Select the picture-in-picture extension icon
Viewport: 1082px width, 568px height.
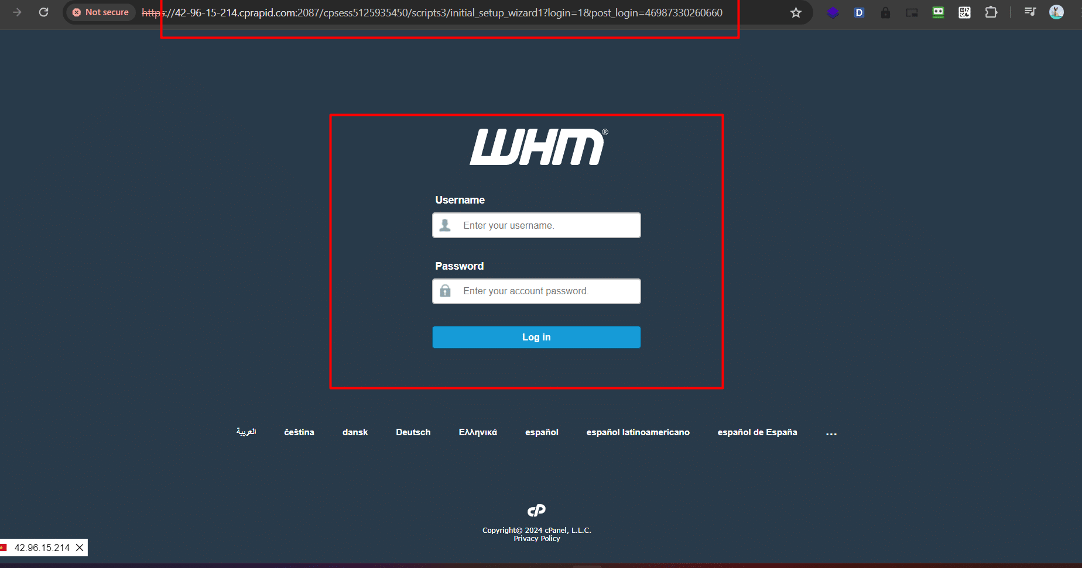tap(912, 12)
